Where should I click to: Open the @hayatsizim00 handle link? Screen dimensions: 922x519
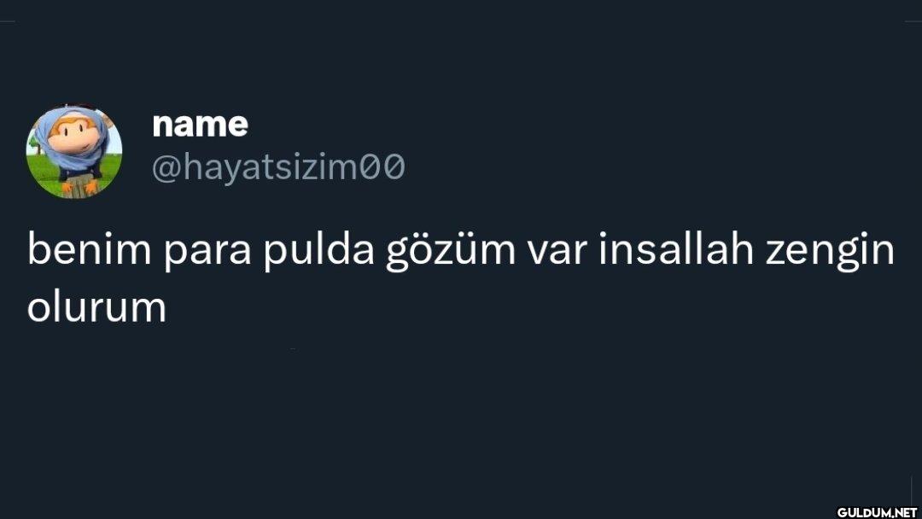[x=278, y=167]
